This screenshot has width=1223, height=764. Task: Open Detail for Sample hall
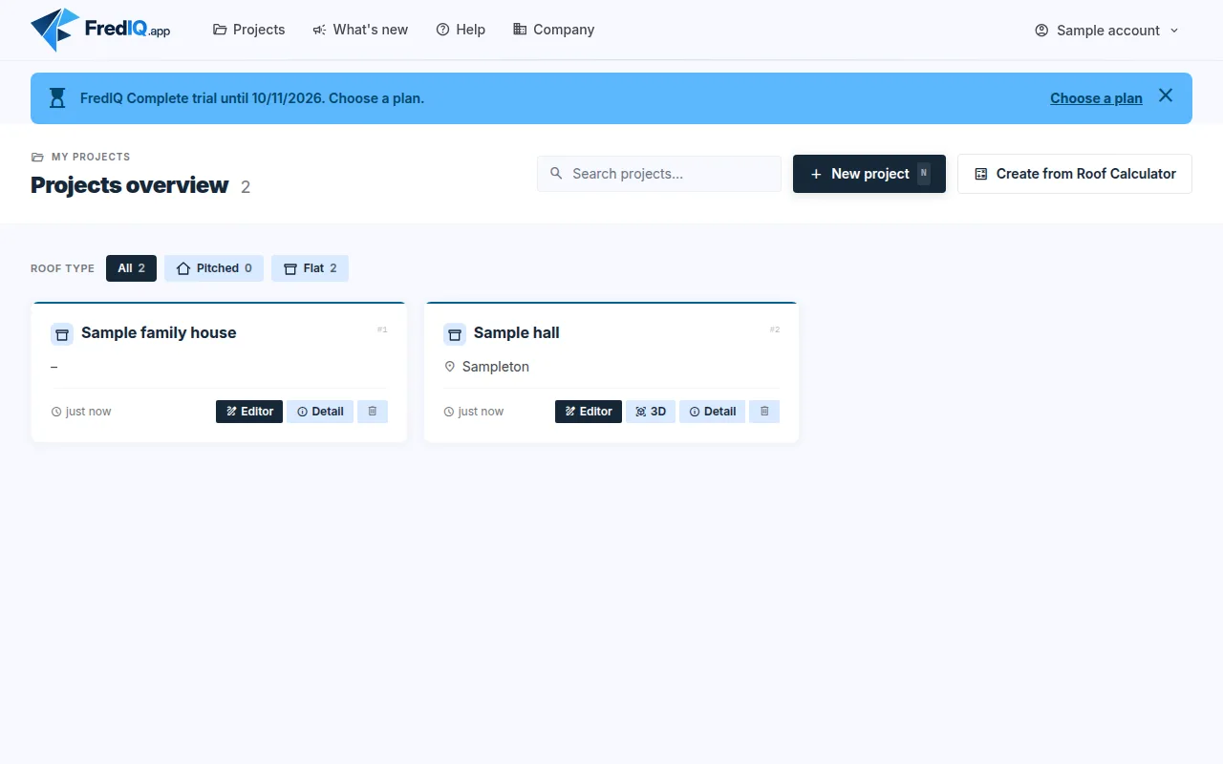[x=713, y=412]
